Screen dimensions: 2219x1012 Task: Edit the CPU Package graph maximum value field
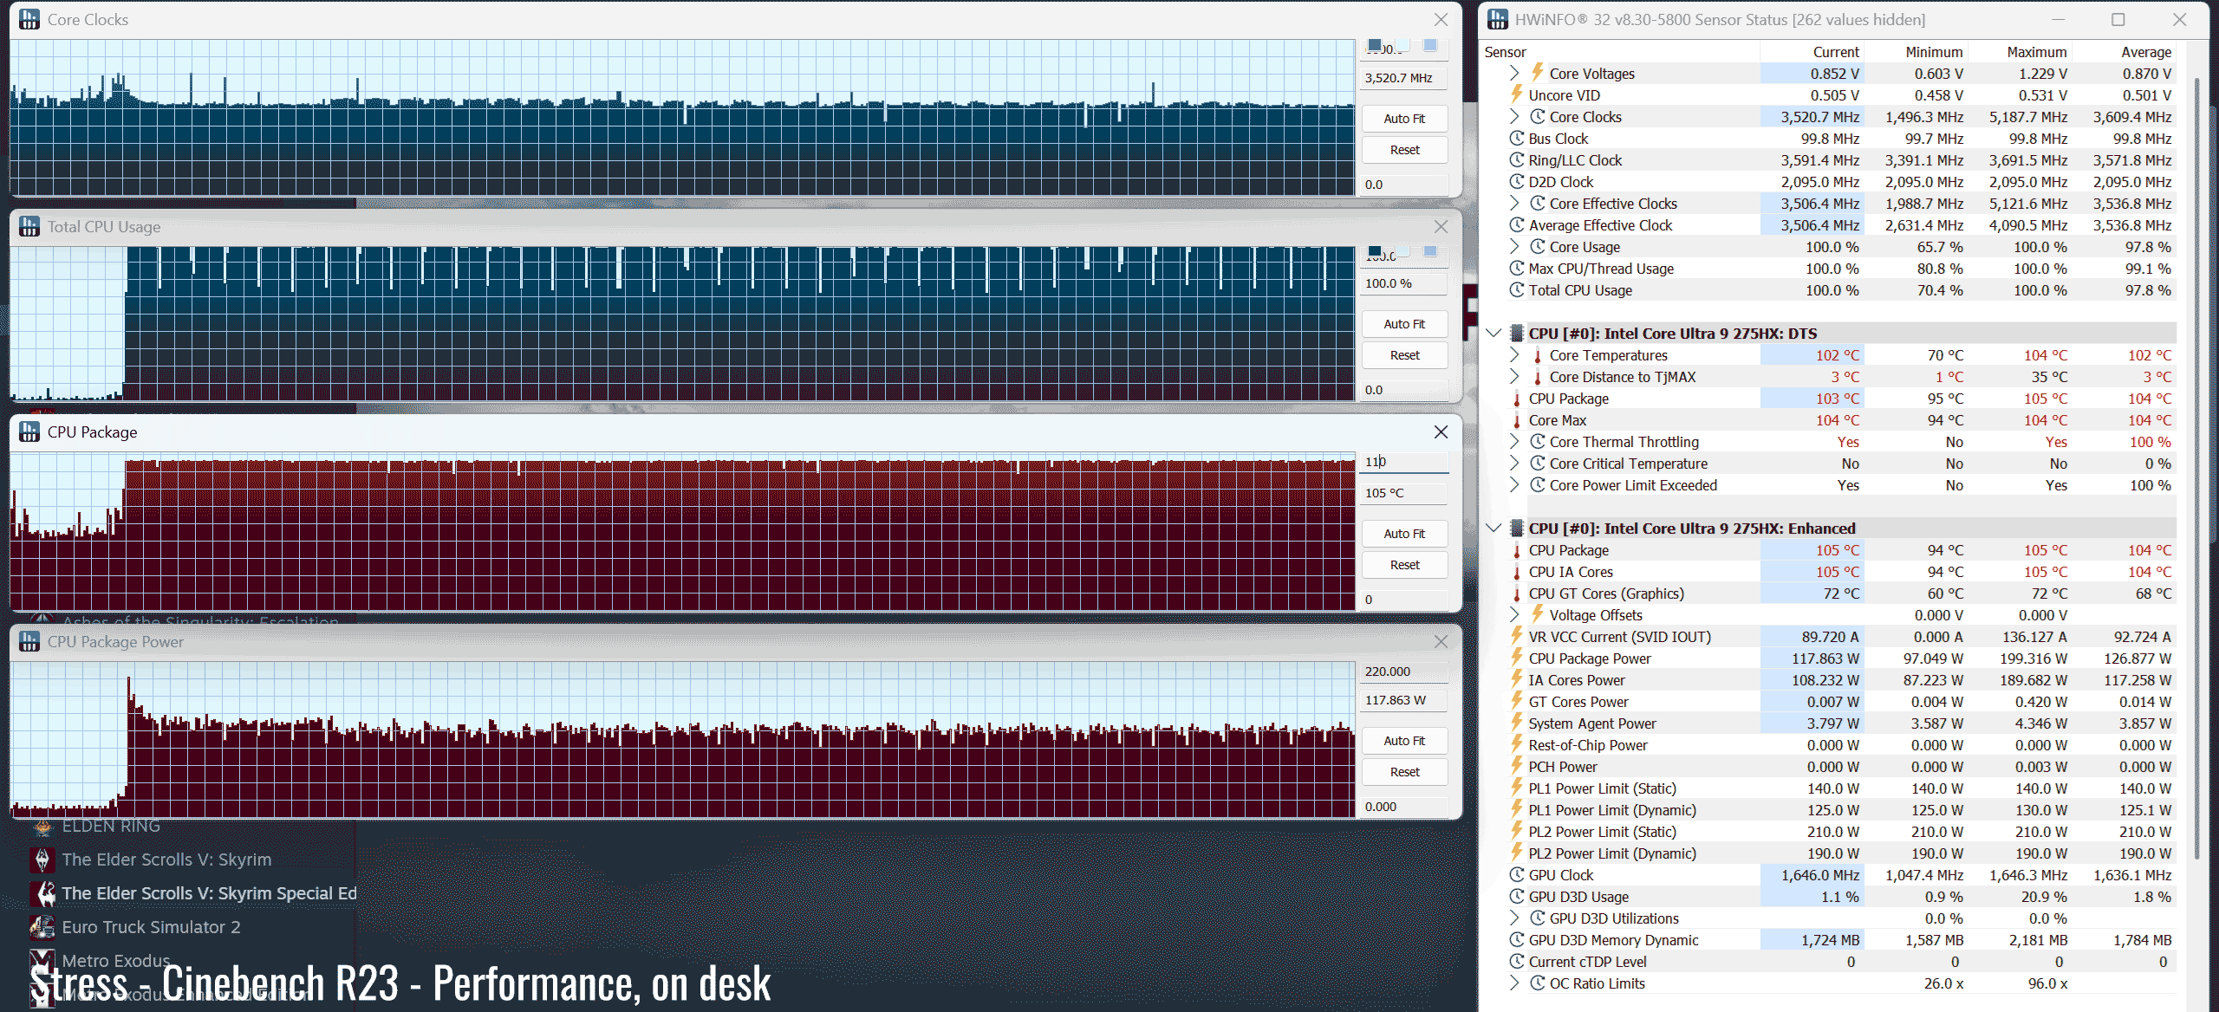[1402, 462]
